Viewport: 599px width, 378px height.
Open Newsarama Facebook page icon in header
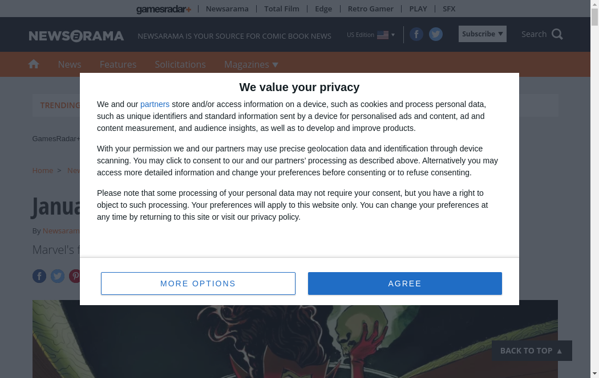click(416, 35)
